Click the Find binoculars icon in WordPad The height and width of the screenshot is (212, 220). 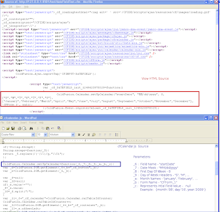pos(31,129)
